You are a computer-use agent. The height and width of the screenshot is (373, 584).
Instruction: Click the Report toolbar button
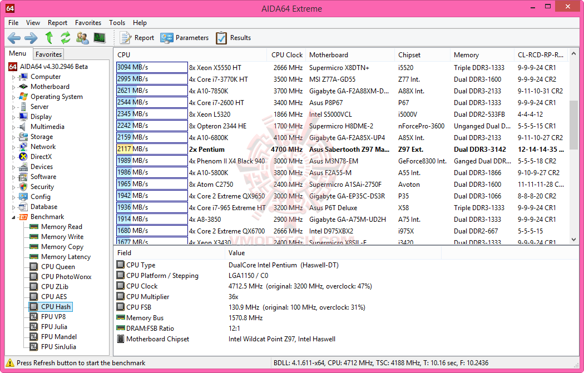coord(137,38)
